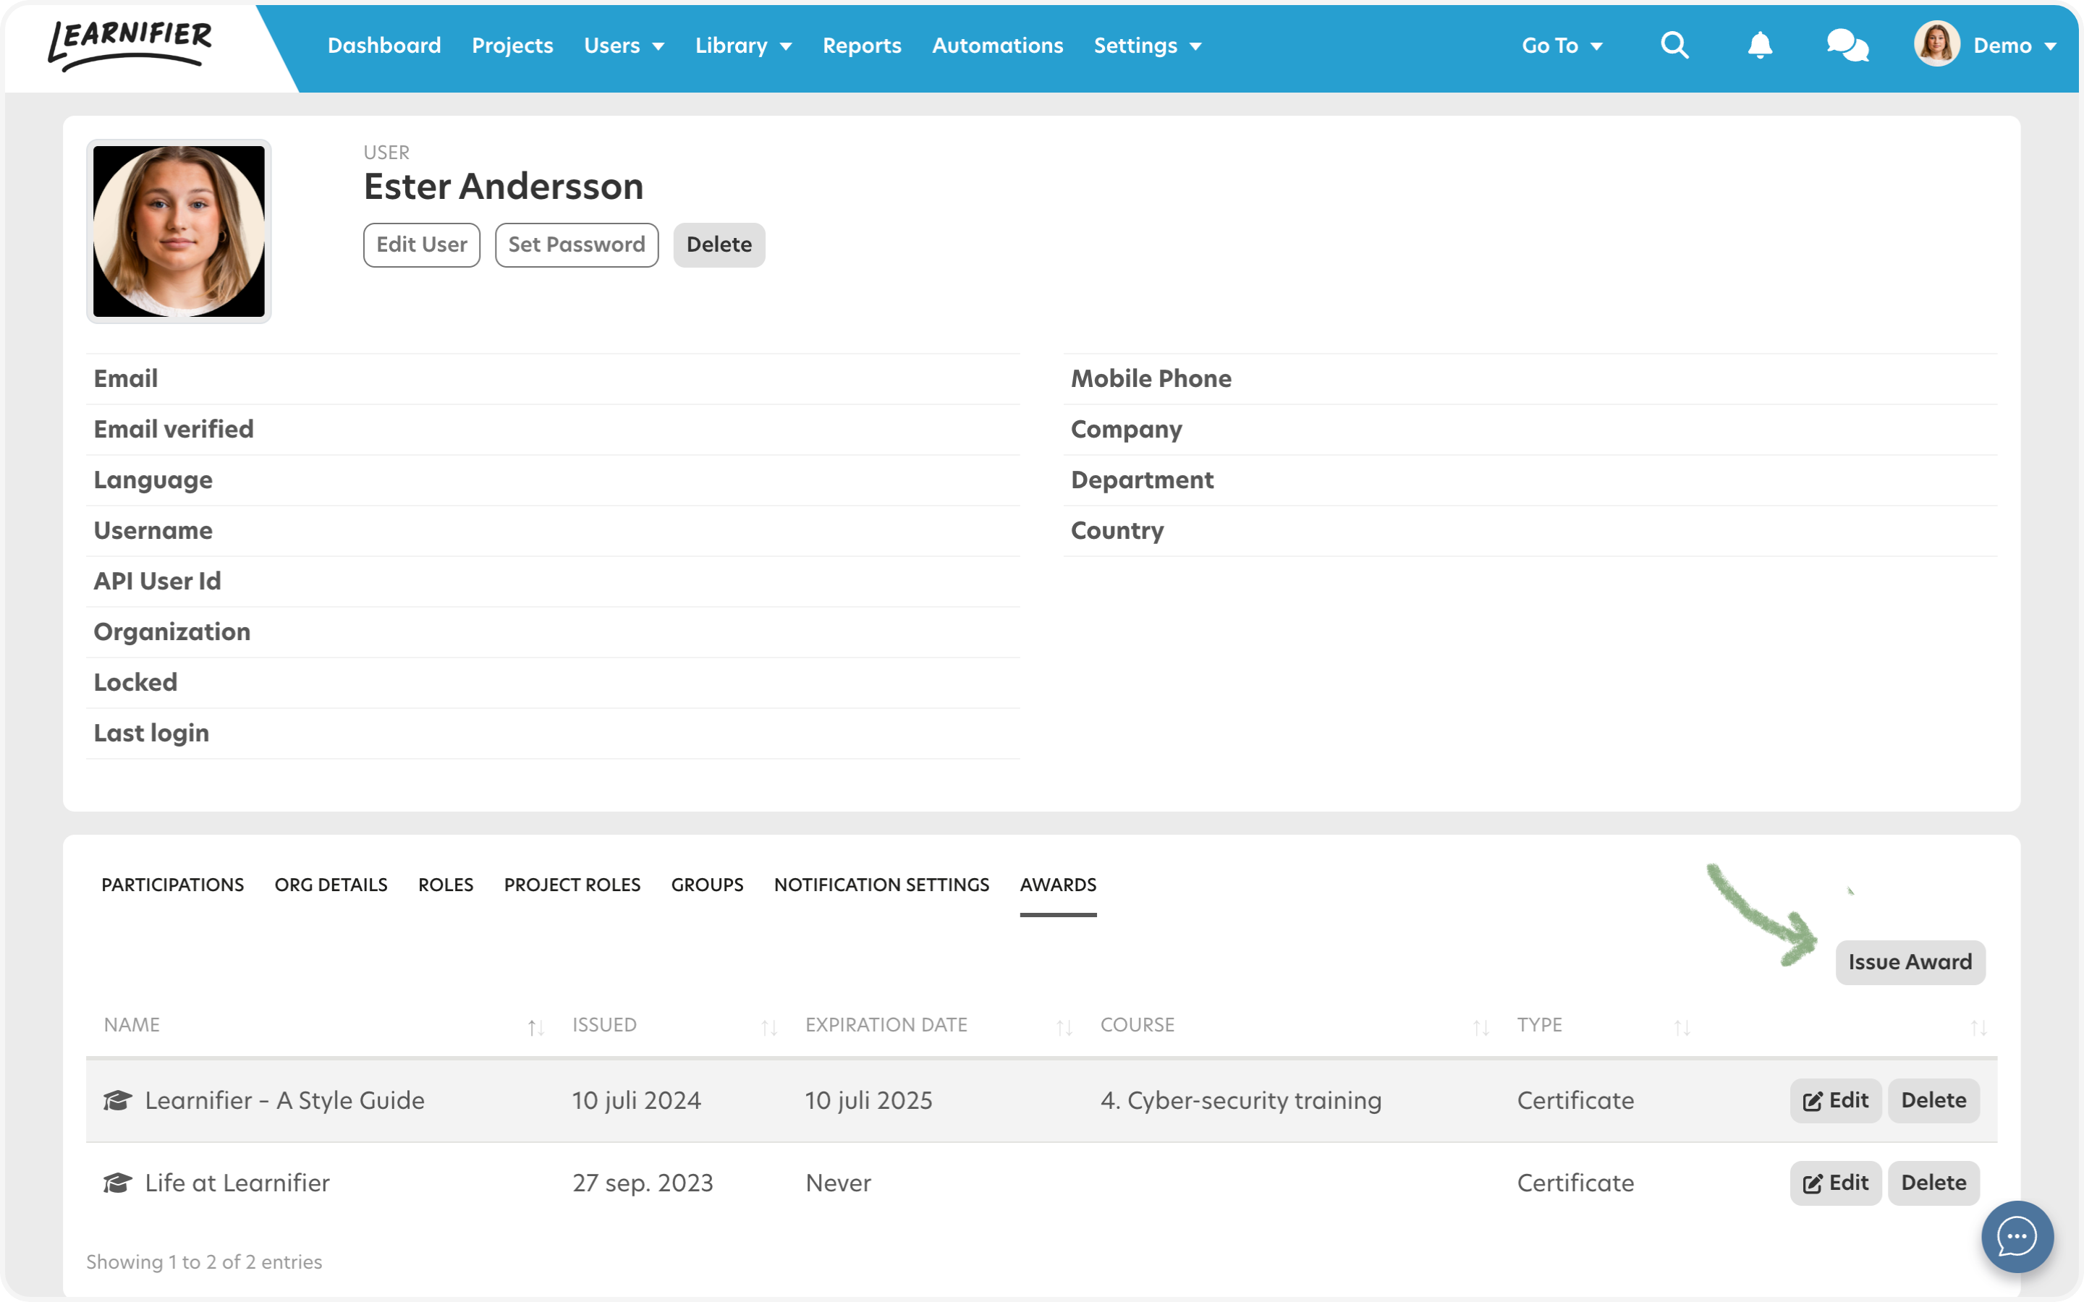Viewport: 2084px width, 1302px height.
Task: Expand the Users dropdown menu
Action: tap(624, 46)
